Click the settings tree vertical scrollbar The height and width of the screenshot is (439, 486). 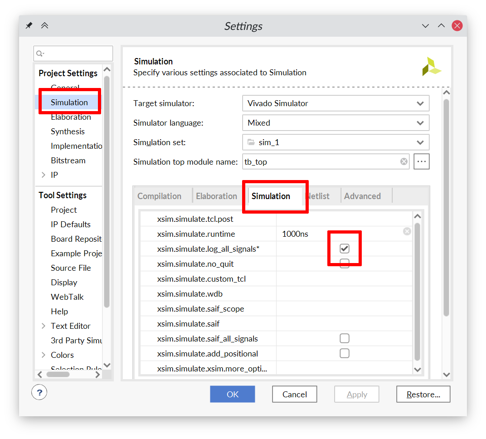[x=107, y=191]
